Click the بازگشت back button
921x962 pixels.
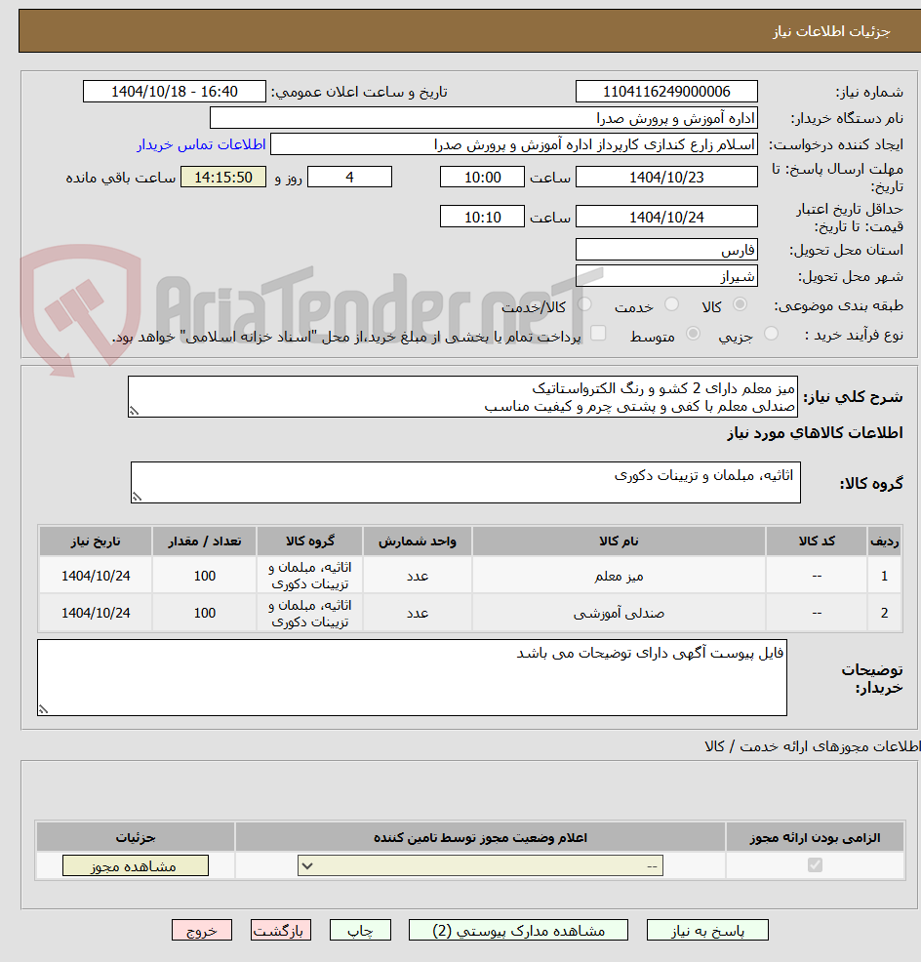[280, 930]
